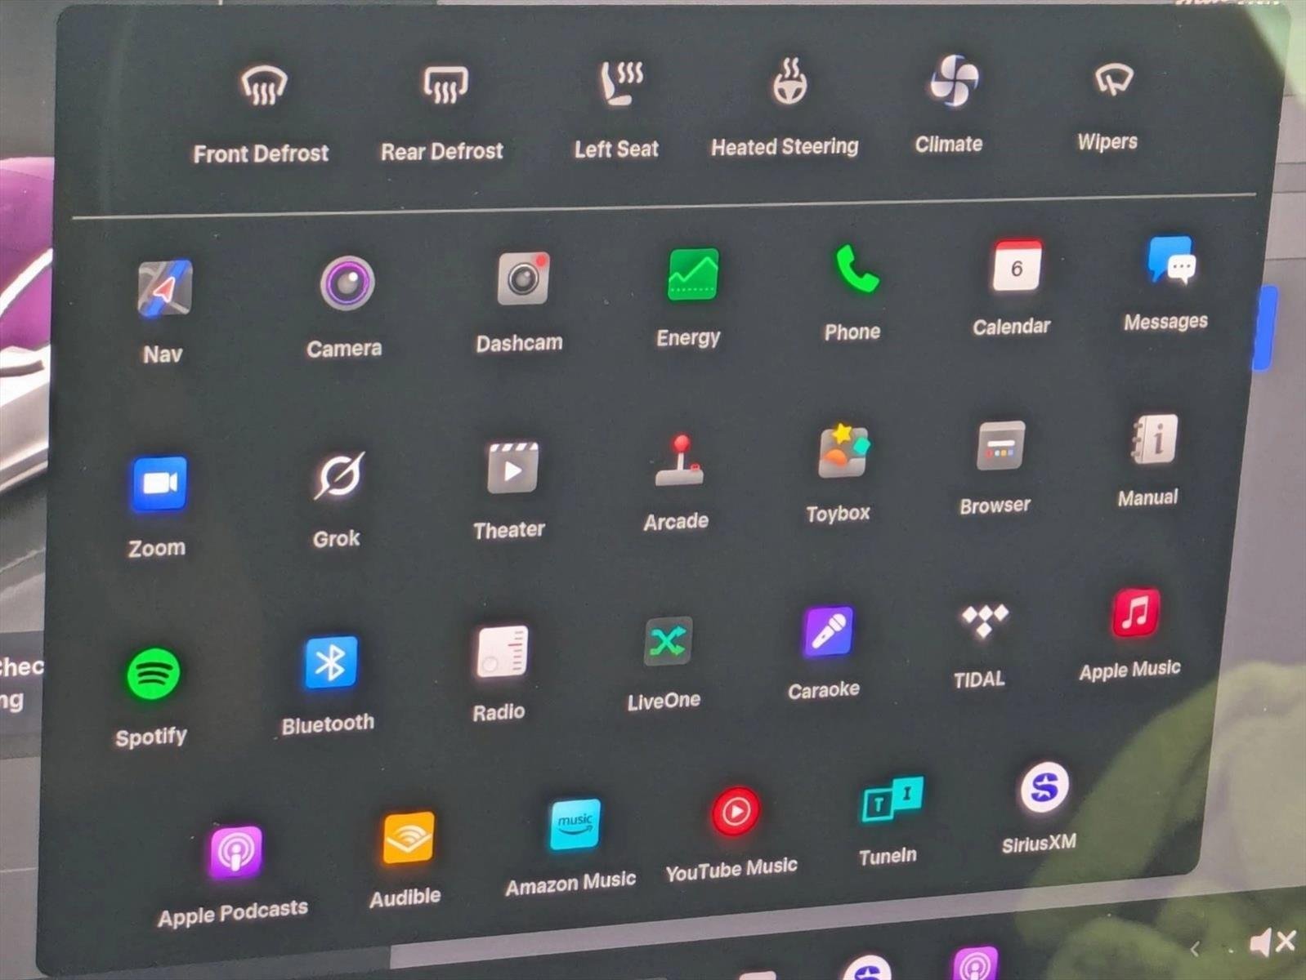Screen dimensions: 1306x980
Task: Open the Wipers controls
Action: [x=1112, y=80]
